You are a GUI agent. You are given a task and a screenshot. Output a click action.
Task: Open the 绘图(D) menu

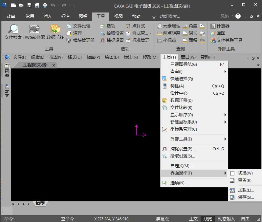(112, 57)
